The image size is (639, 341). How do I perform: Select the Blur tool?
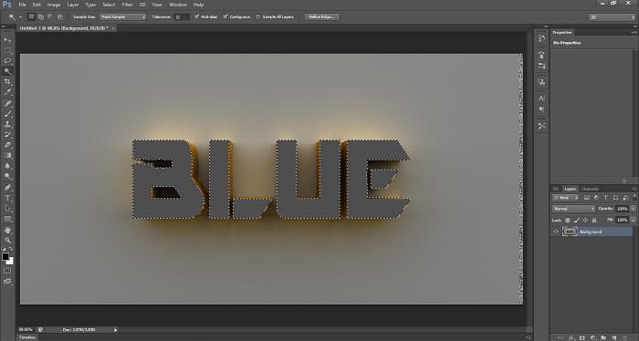coord(7,166)
